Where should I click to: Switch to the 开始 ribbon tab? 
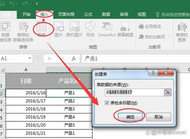point(27,15)
